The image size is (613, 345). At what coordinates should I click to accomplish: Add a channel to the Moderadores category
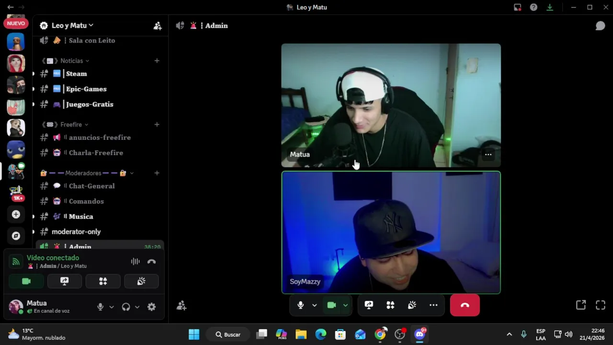point(157,173)
